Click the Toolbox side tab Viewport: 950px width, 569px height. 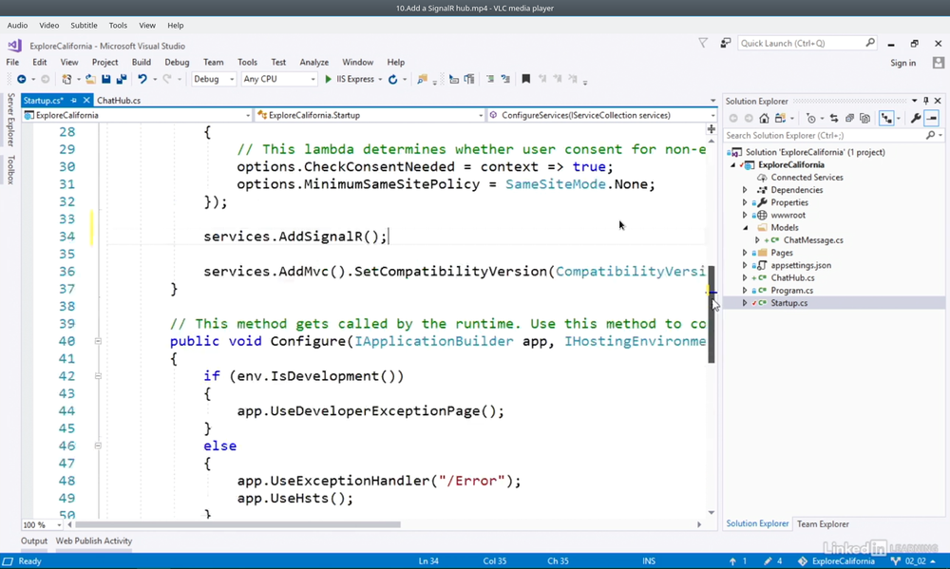10,170
